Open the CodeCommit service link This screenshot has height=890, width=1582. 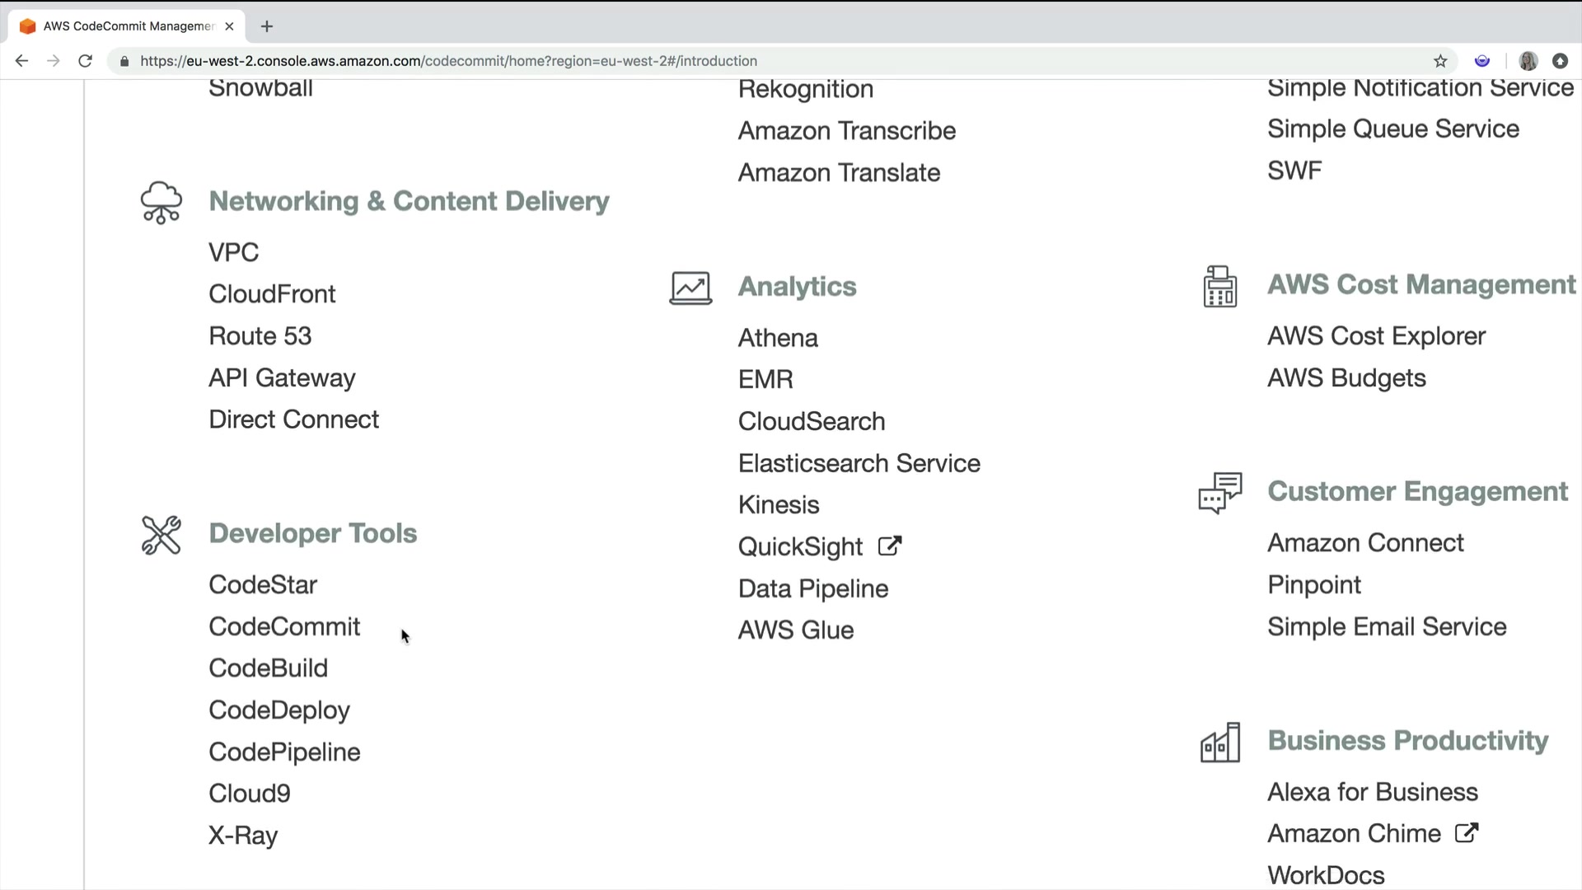[284, 627]
